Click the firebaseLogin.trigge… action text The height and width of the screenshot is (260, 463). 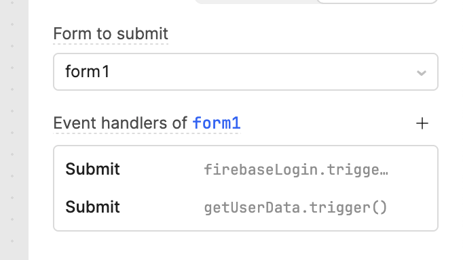coord(296,169)
